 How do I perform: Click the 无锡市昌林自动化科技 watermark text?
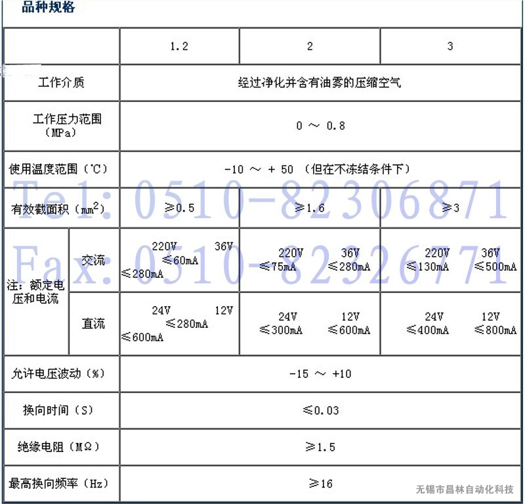(465, 490)
